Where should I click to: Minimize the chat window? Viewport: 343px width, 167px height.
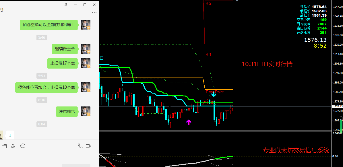(x=75, y=5)
